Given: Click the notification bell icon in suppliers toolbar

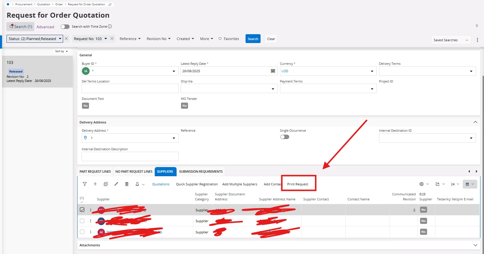Looking at the screenshot, I should [137, 184].
